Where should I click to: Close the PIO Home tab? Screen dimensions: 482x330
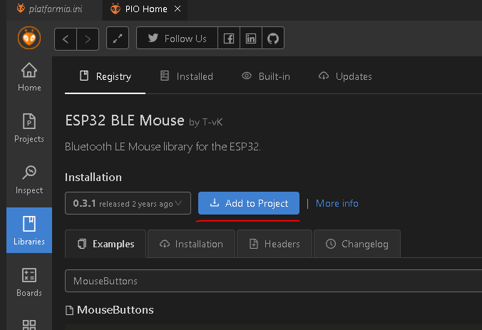pyautogui.click(x=178, y=9)
